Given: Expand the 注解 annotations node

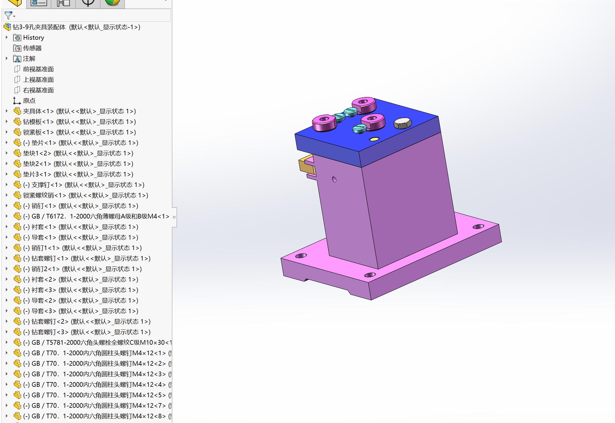Looking at the screenshot, I should pyautogui.click(x=6, y=58).
